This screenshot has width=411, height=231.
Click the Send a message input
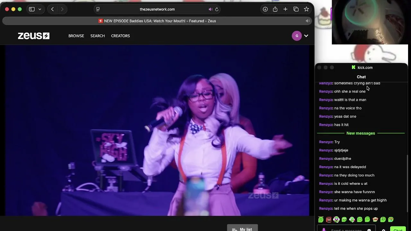click(346, 229)
